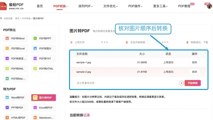Screen dimensions: 213x120
Task: Click 开始转换 button
Action: tap(193, 83)
